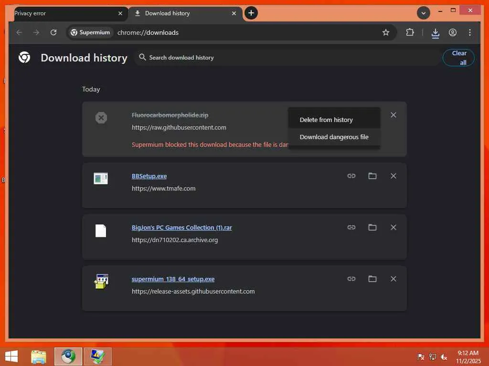Show BBSetup.exe in folder
This screenshot has width=489, height=366.
coord(372,176)
